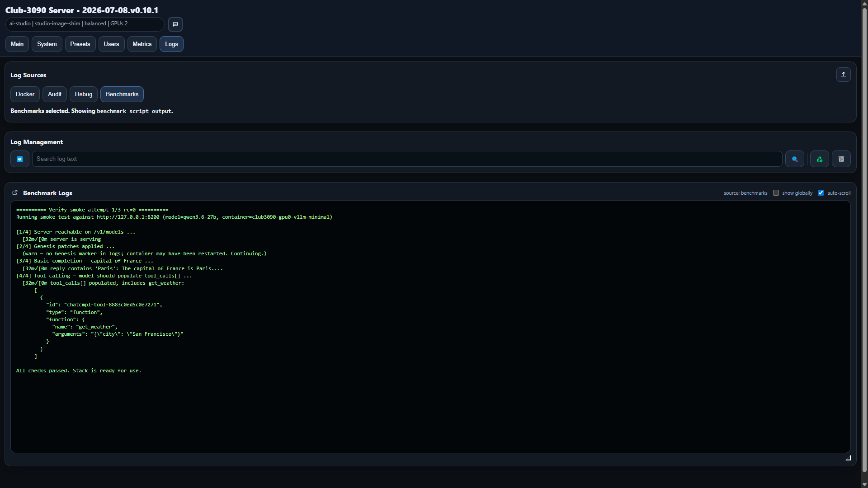
Task: Select the Docker log source
Action: 25,94
